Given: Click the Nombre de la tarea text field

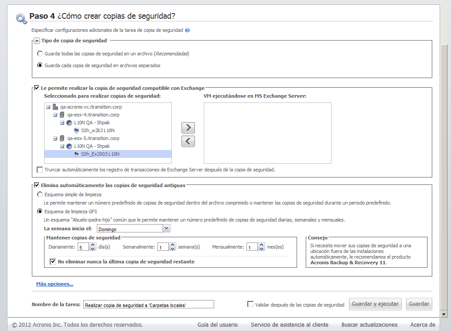Looking at the screenshot, I should [148, 304].
